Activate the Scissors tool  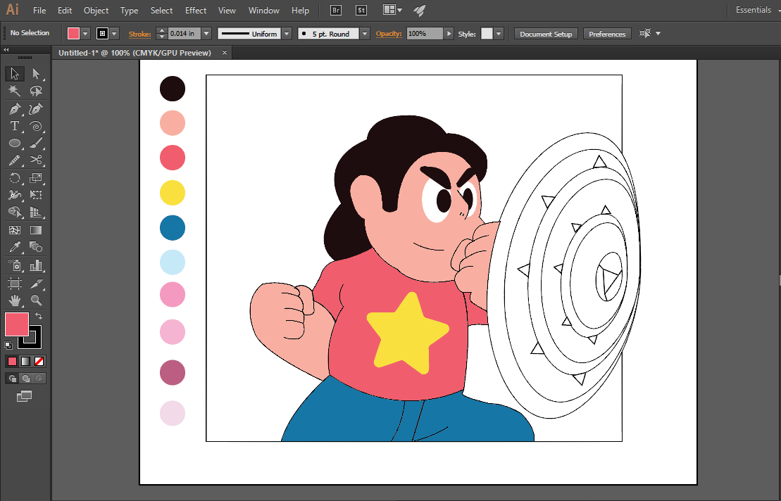tap(36, 160)
